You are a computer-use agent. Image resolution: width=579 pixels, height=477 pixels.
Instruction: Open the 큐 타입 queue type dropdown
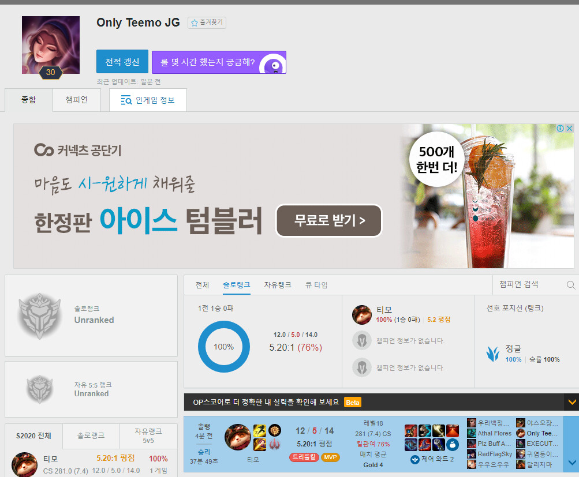pos(316,285)
